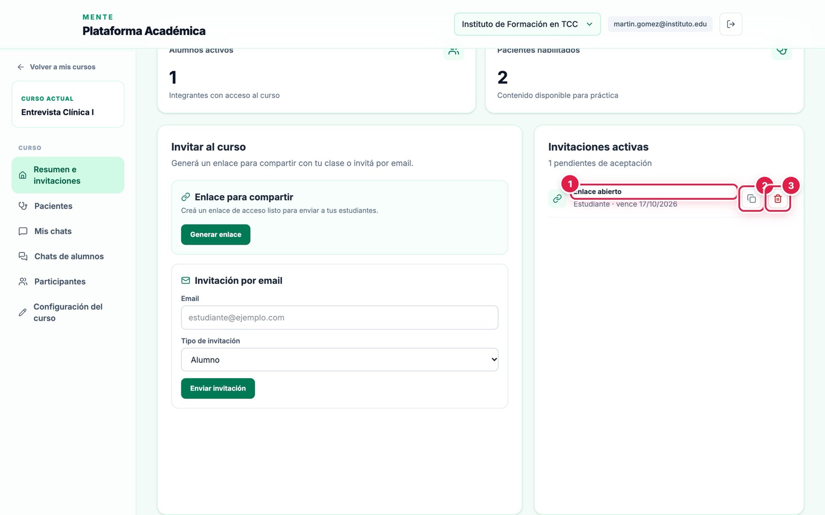825x515 pixels.
Task: Click the Invitaciones activas heading
Action: (598, 147)
